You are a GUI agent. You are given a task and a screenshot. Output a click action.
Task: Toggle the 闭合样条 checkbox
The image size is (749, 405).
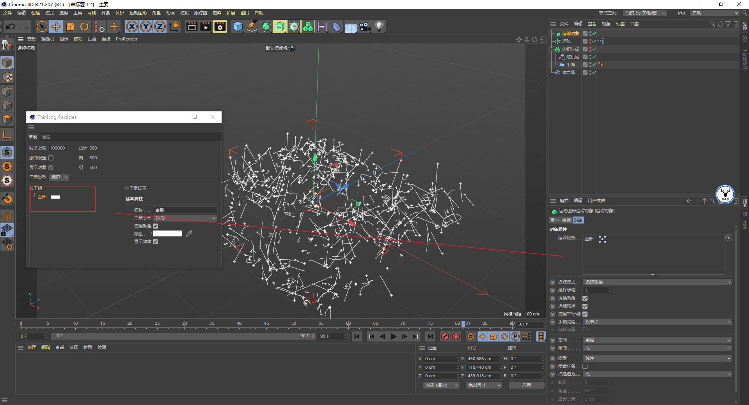tap(585, 366)
